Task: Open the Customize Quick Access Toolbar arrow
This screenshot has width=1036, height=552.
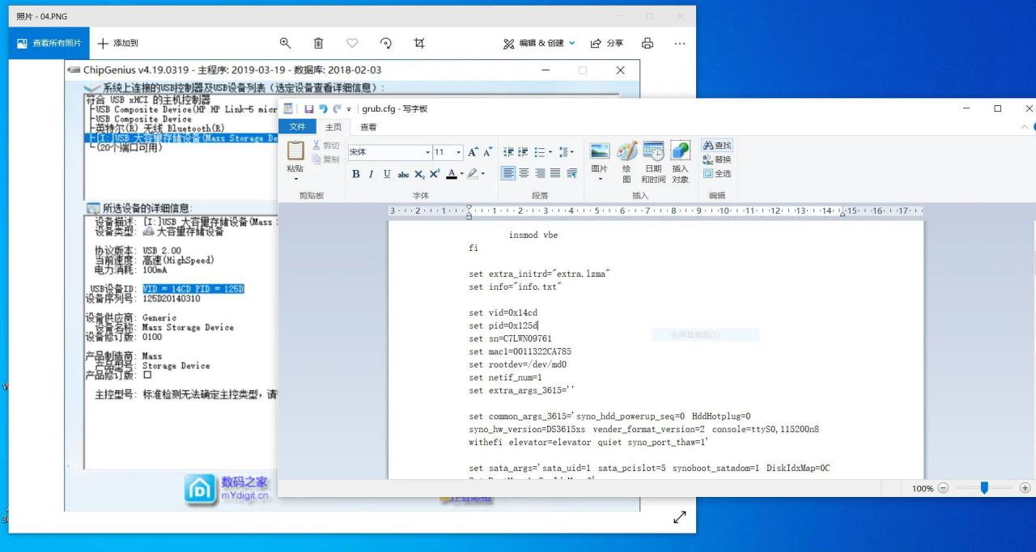Action: click(x=349, y=109)
